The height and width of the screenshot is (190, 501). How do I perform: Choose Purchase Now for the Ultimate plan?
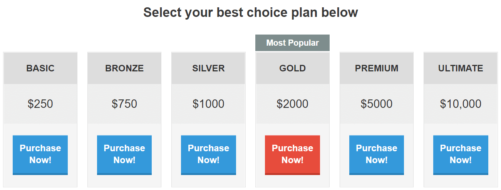(461, 155)
